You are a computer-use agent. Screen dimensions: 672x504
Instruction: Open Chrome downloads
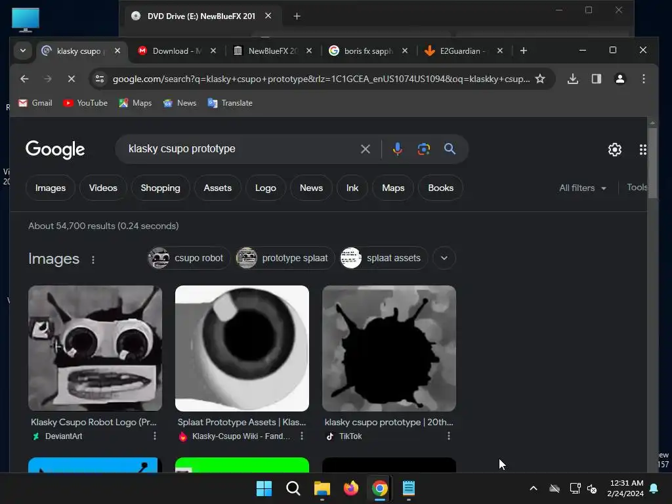tap(572, 79)
